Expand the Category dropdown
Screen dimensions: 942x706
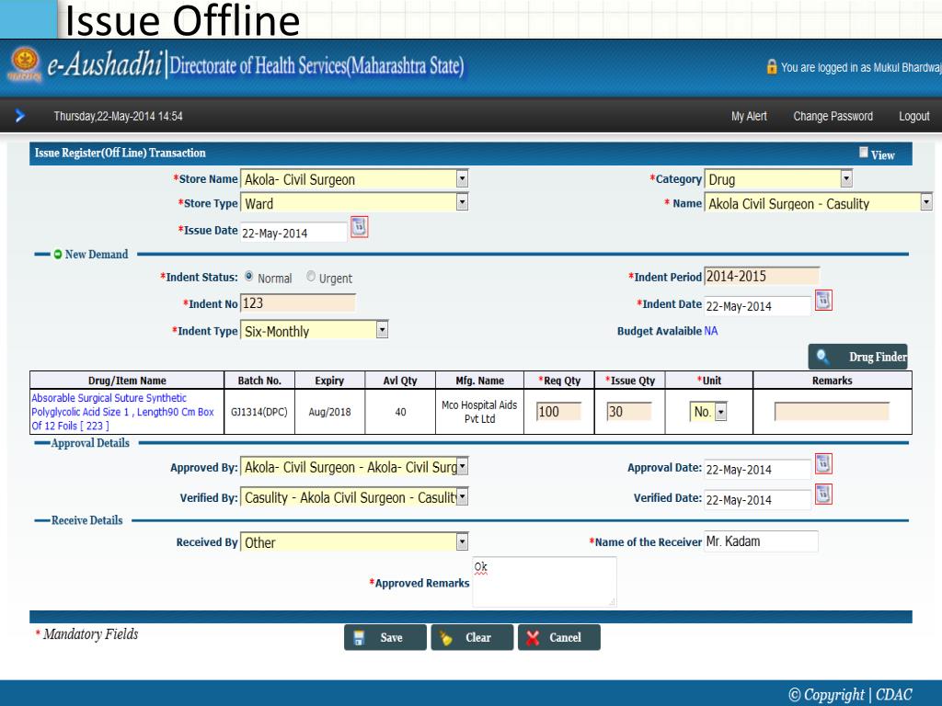[846, 178]
